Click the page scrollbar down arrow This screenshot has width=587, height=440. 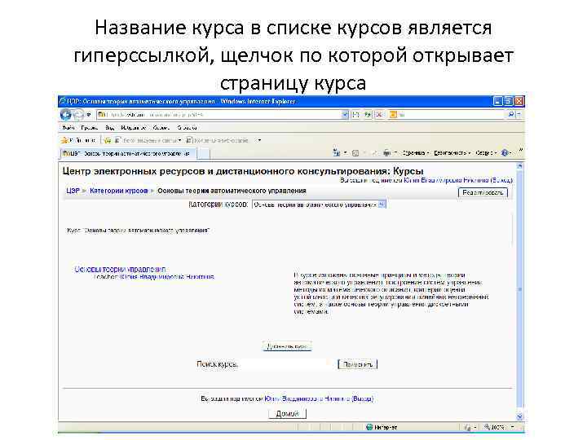(x=519, y=416)
